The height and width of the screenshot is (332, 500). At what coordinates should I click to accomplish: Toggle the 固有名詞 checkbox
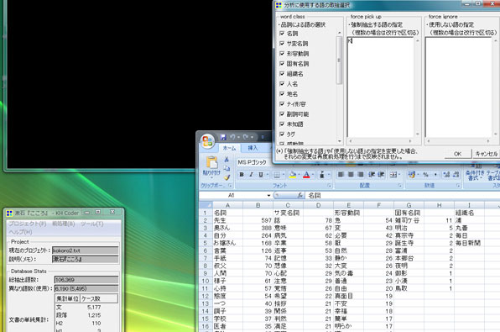coord(282,64)
